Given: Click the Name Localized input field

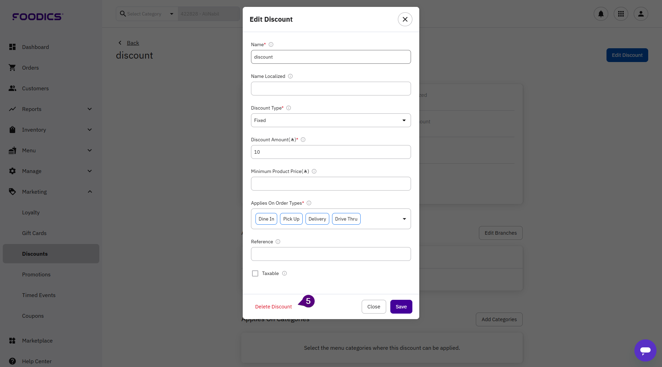Looking at the screenshot, I should point(331,89).
